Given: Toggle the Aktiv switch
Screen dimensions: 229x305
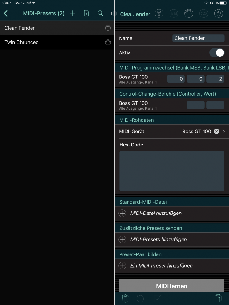Looking at the screenshot, I should [217, 53].
